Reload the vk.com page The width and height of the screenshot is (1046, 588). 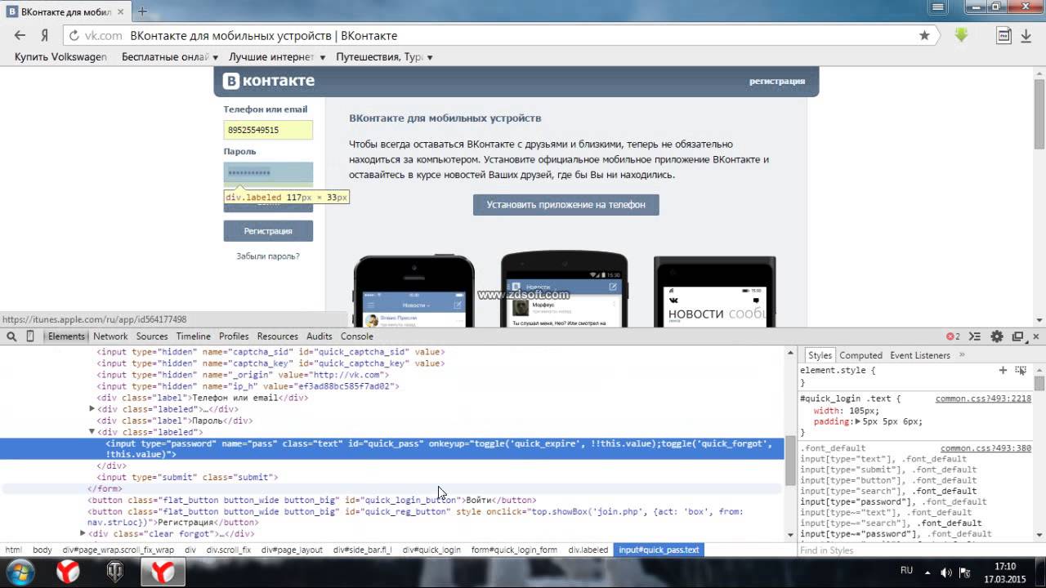[x=74, y=36]
